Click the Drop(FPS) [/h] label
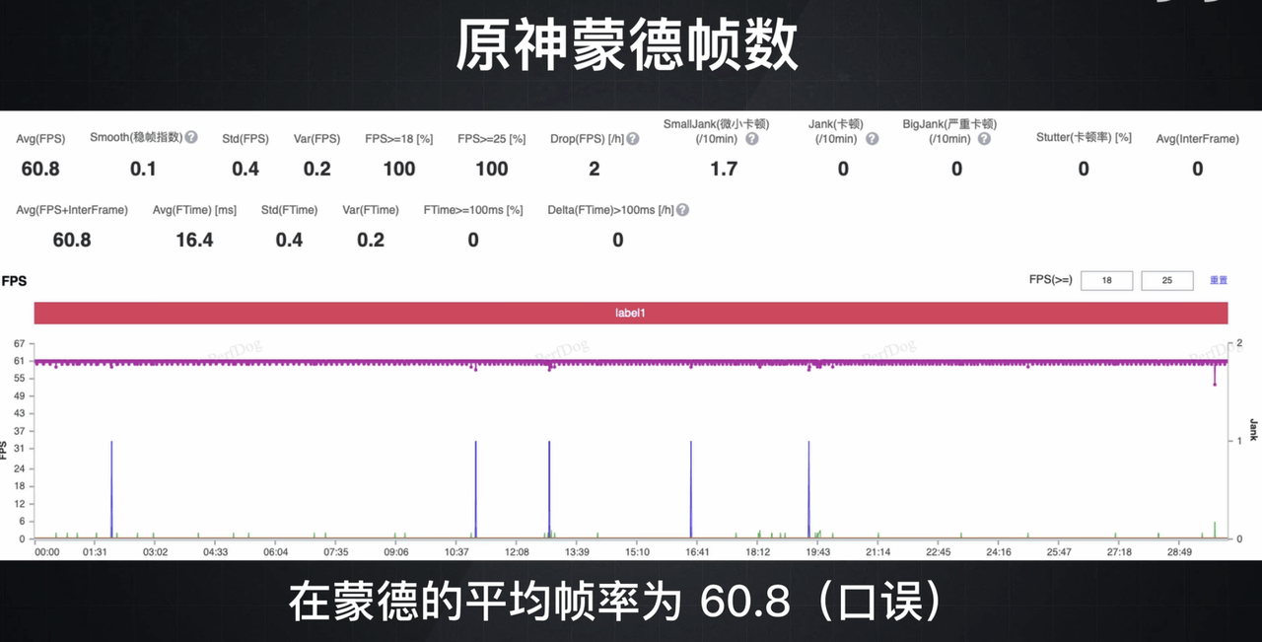 coord(587,139)
